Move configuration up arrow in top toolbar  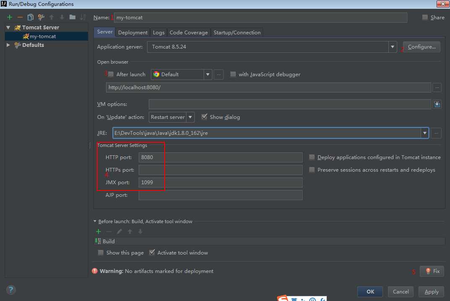pos(52,17)
